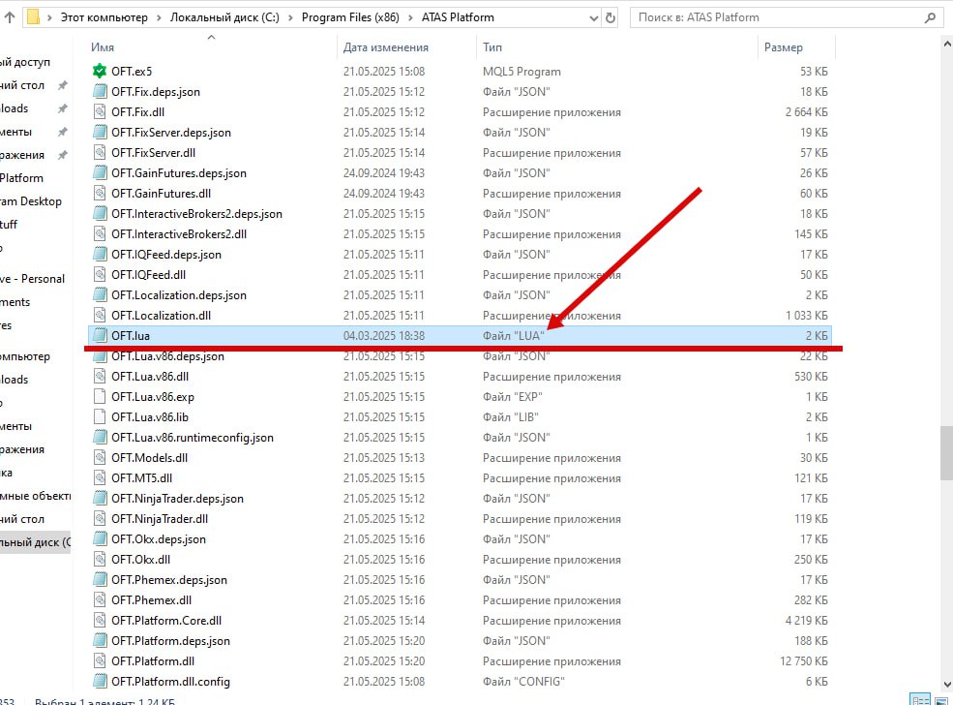Select file name OFT.Platform.deps.json

pos(171,640)
